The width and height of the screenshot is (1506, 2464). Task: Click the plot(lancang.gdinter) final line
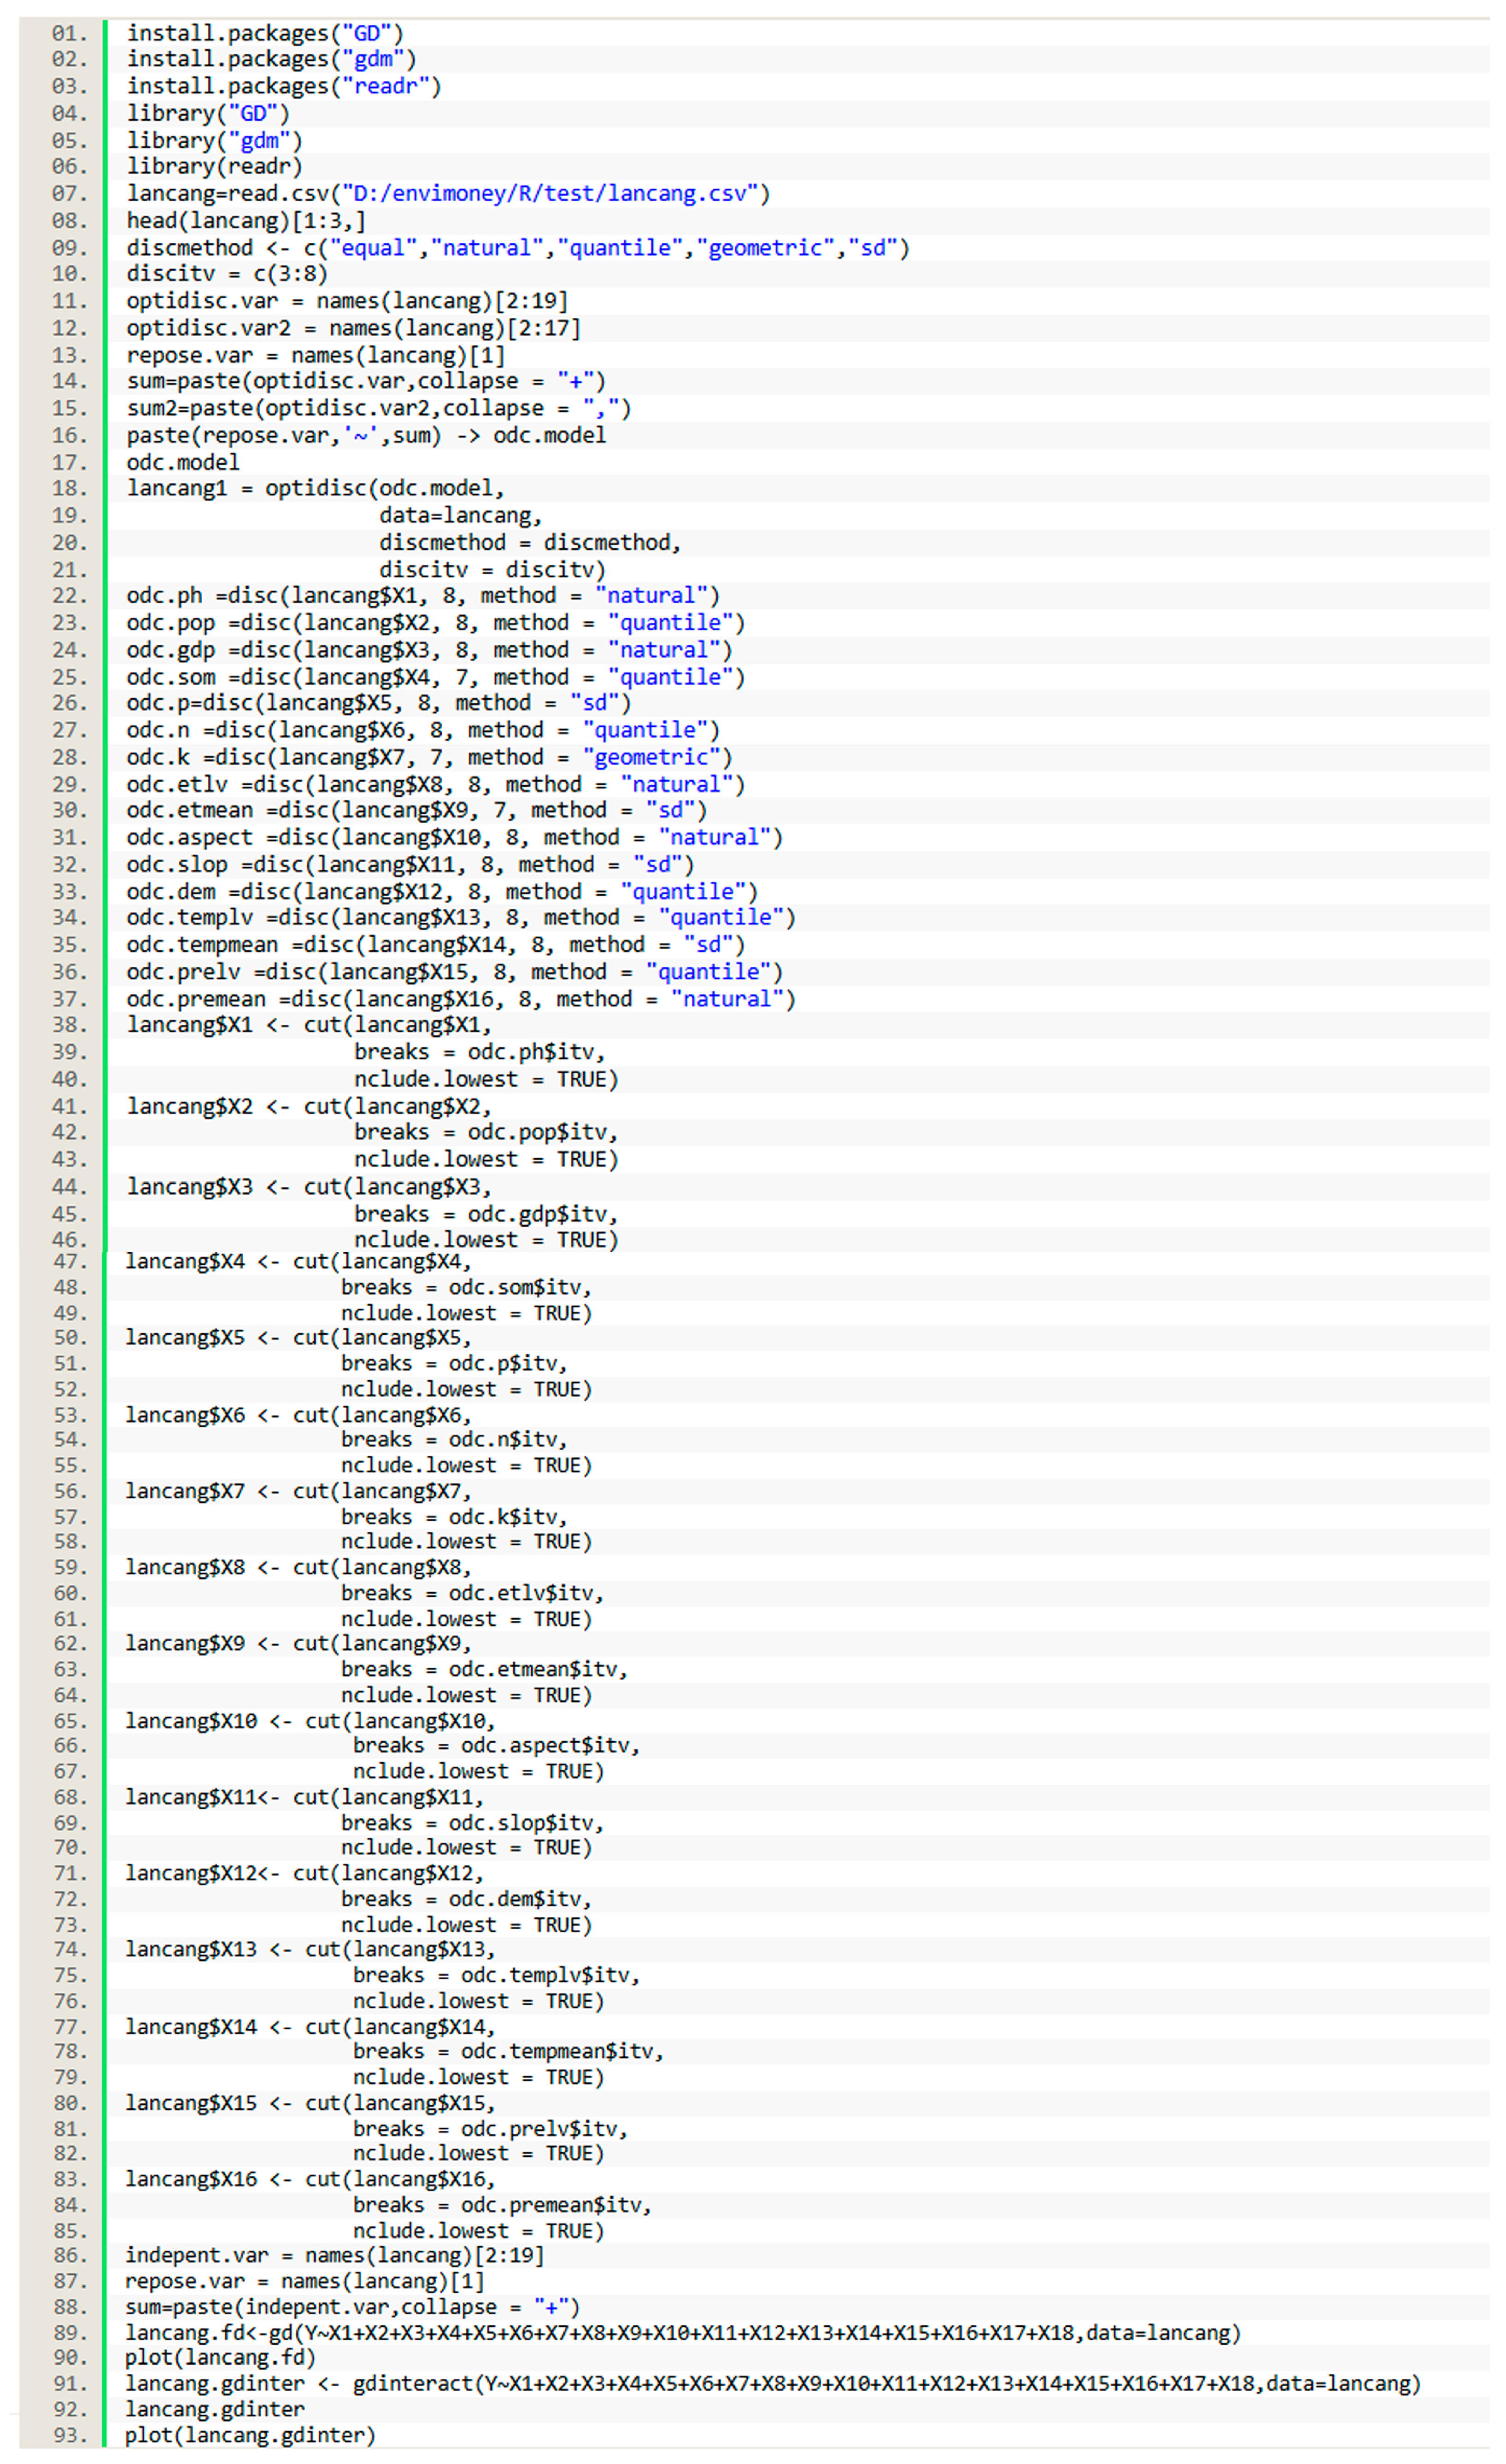click(x=250, y=2436)
